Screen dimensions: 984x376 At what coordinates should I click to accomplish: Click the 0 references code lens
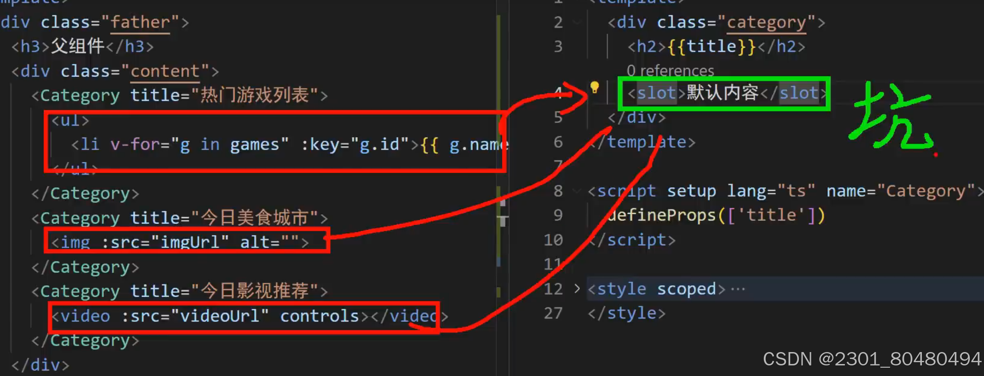[670, 70]
